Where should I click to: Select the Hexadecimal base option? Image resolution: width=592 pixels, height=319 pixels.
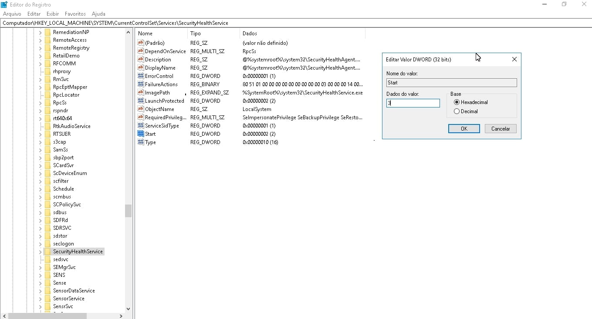pos(457,102)
